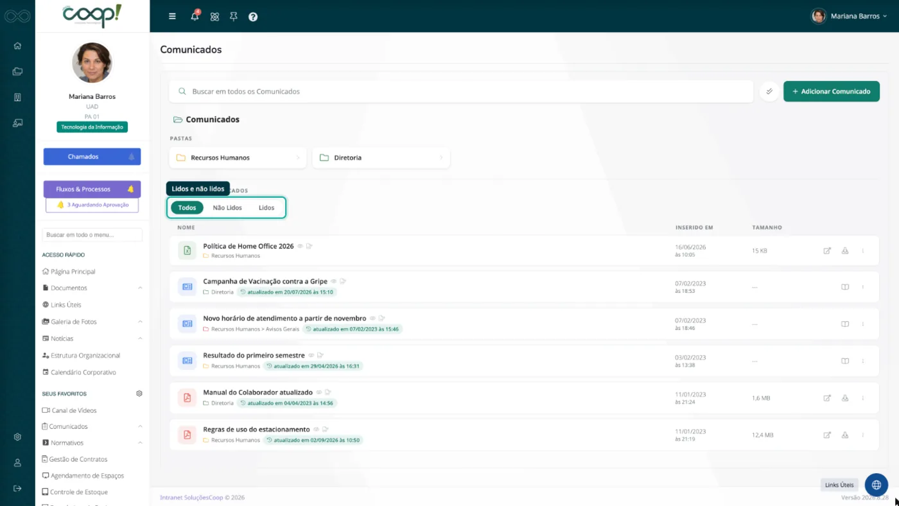The height and width of the screenshot is (506, 899).
Task: Click the settings gear in dark rail
Action: click(17, 437)
